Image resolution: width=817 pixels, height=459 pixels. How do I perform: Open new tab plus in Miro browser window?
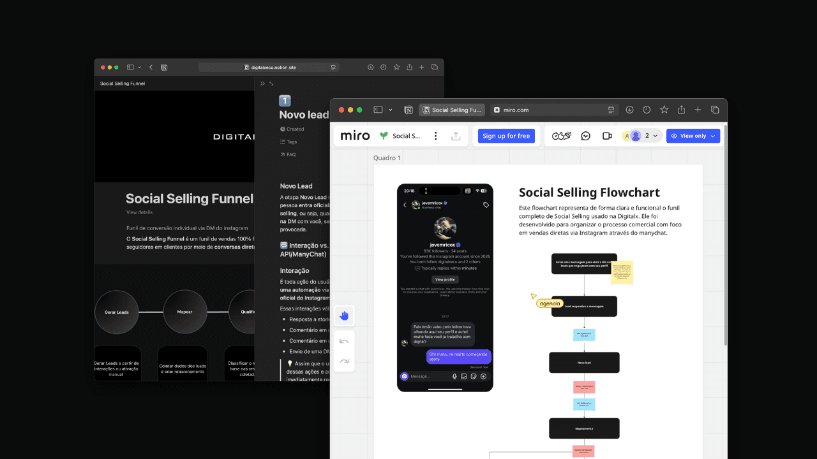pyautogui.click(x=698, y=110)
